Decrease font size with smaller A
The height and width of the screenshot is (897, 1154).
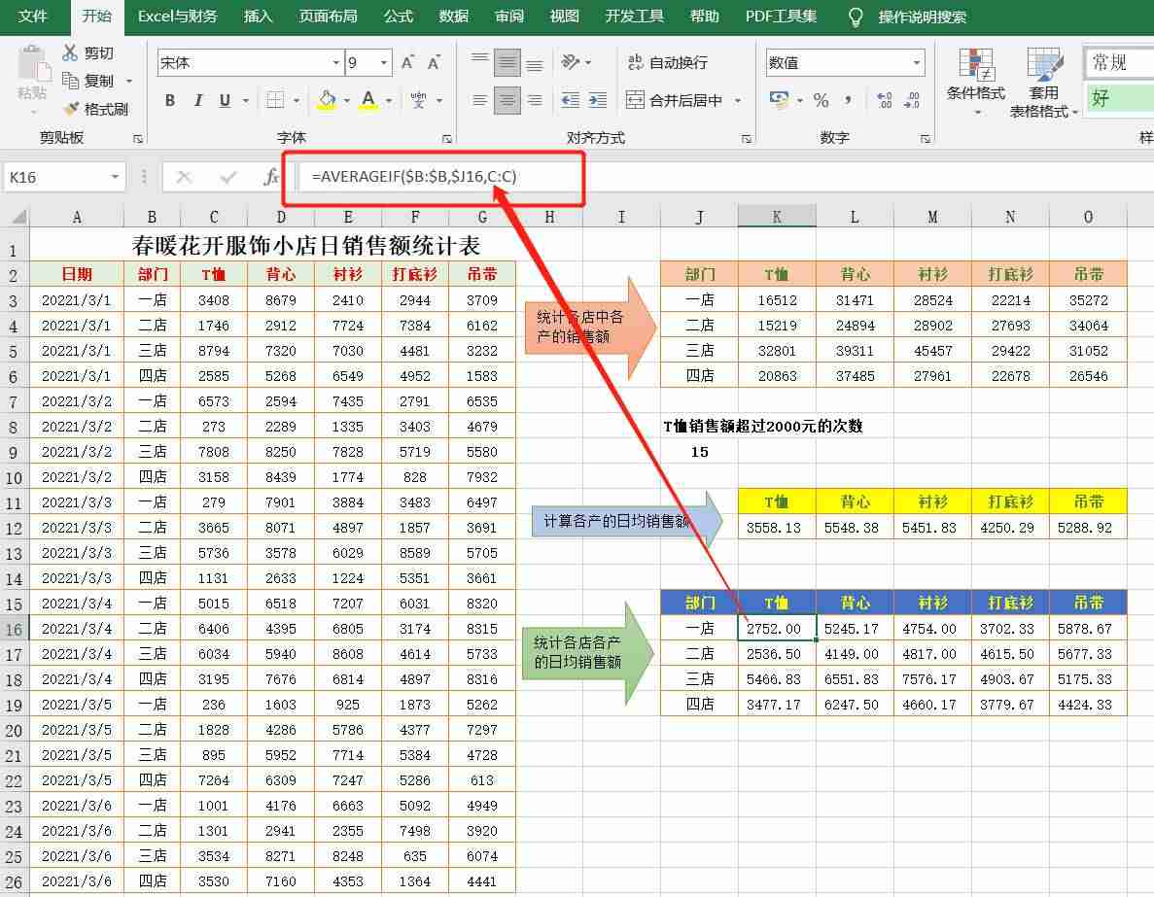pos(435,62)
